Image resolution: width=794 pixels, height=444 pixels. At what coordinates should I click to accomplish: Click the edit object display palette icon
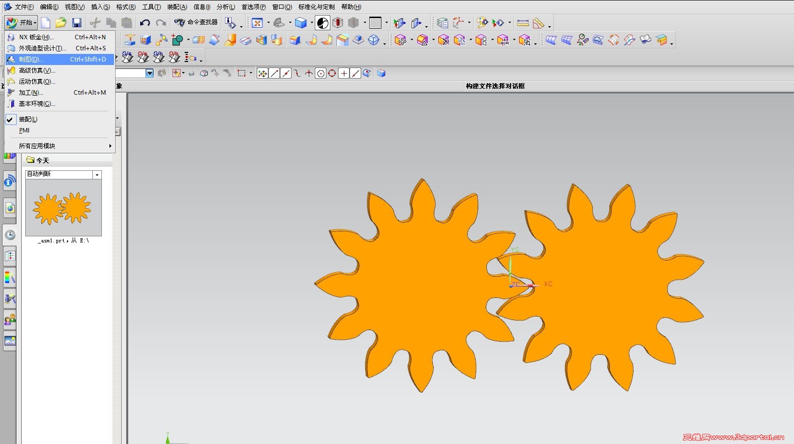tap(482, 23)
